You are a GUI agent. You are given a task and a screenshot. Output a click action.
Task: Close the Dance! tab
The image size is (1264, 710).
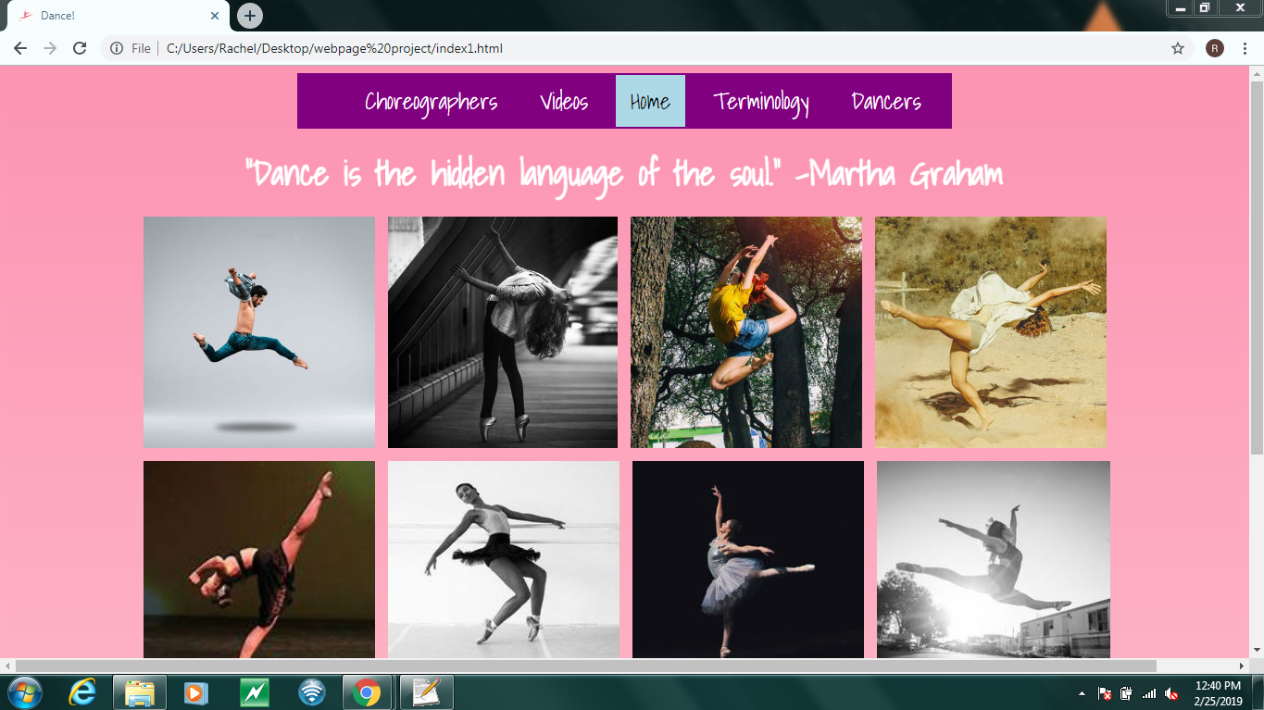point(215,16)
